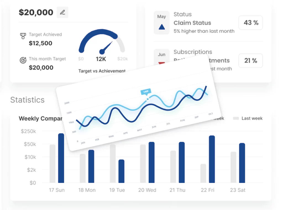Select the blue bar for 22 Fri
The image size is (283, 210).
point(212,159)
